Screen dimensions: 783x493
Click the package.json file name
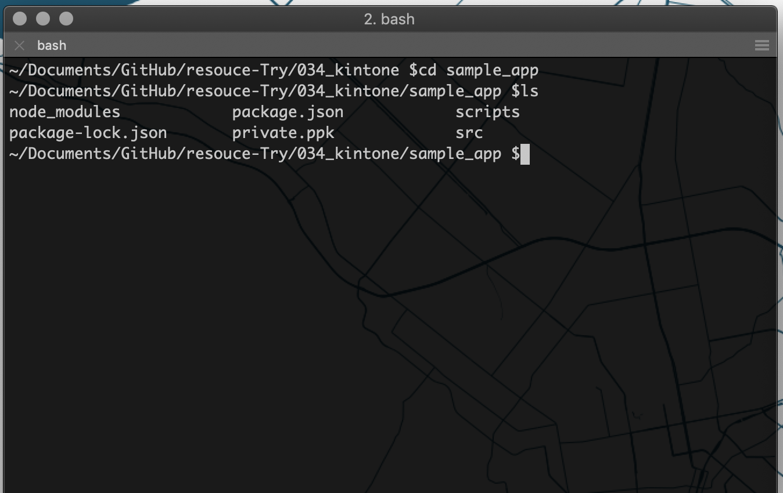(x=288, y=112)
